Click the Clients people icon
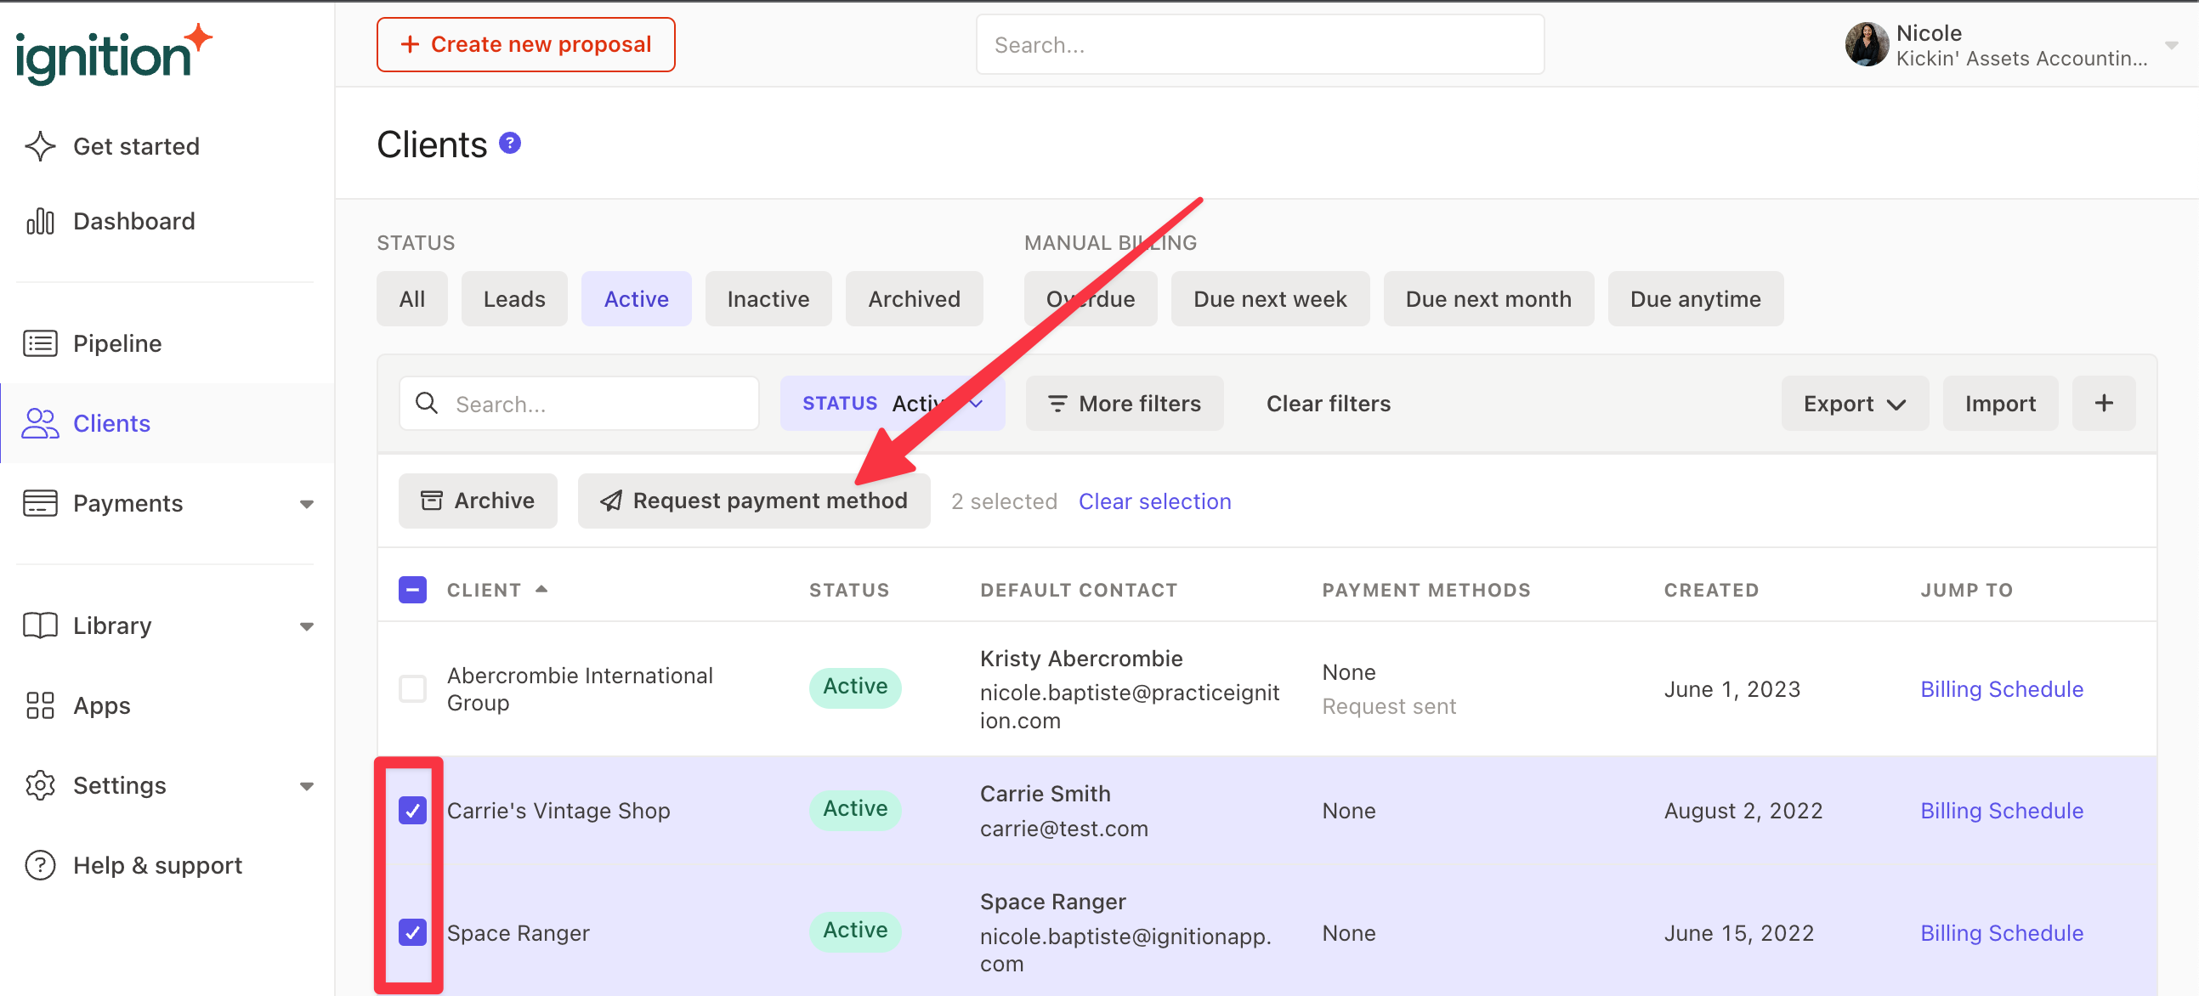The image size is (2199, 996). [x=40, y=423]
